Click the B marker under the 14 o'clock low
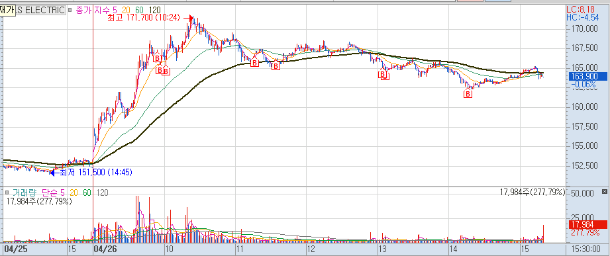This screenshot has height=256, width=610. (468, 94)
